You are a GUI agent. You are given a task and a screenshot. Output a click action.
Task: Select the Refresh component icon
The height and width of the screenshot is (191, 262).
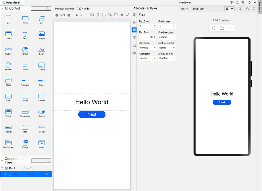pyautogui.click(x=8, y=65)
